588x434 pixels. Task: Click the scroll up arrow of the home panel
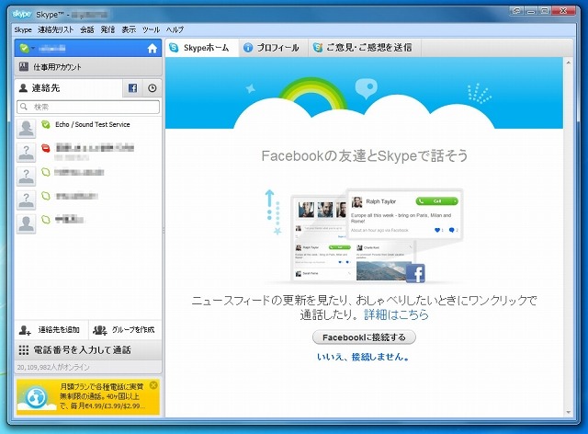[x=568, y=63]
